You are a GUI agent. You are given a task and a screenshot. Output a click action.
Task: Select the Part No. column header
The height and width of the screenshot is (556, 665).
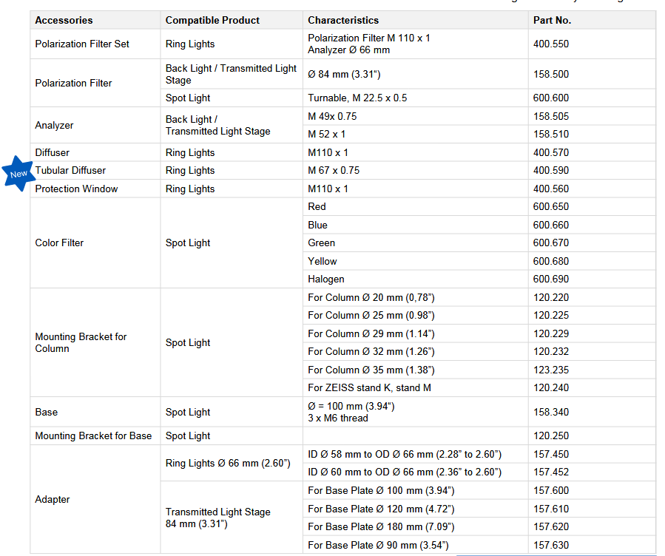coord(552,20)
